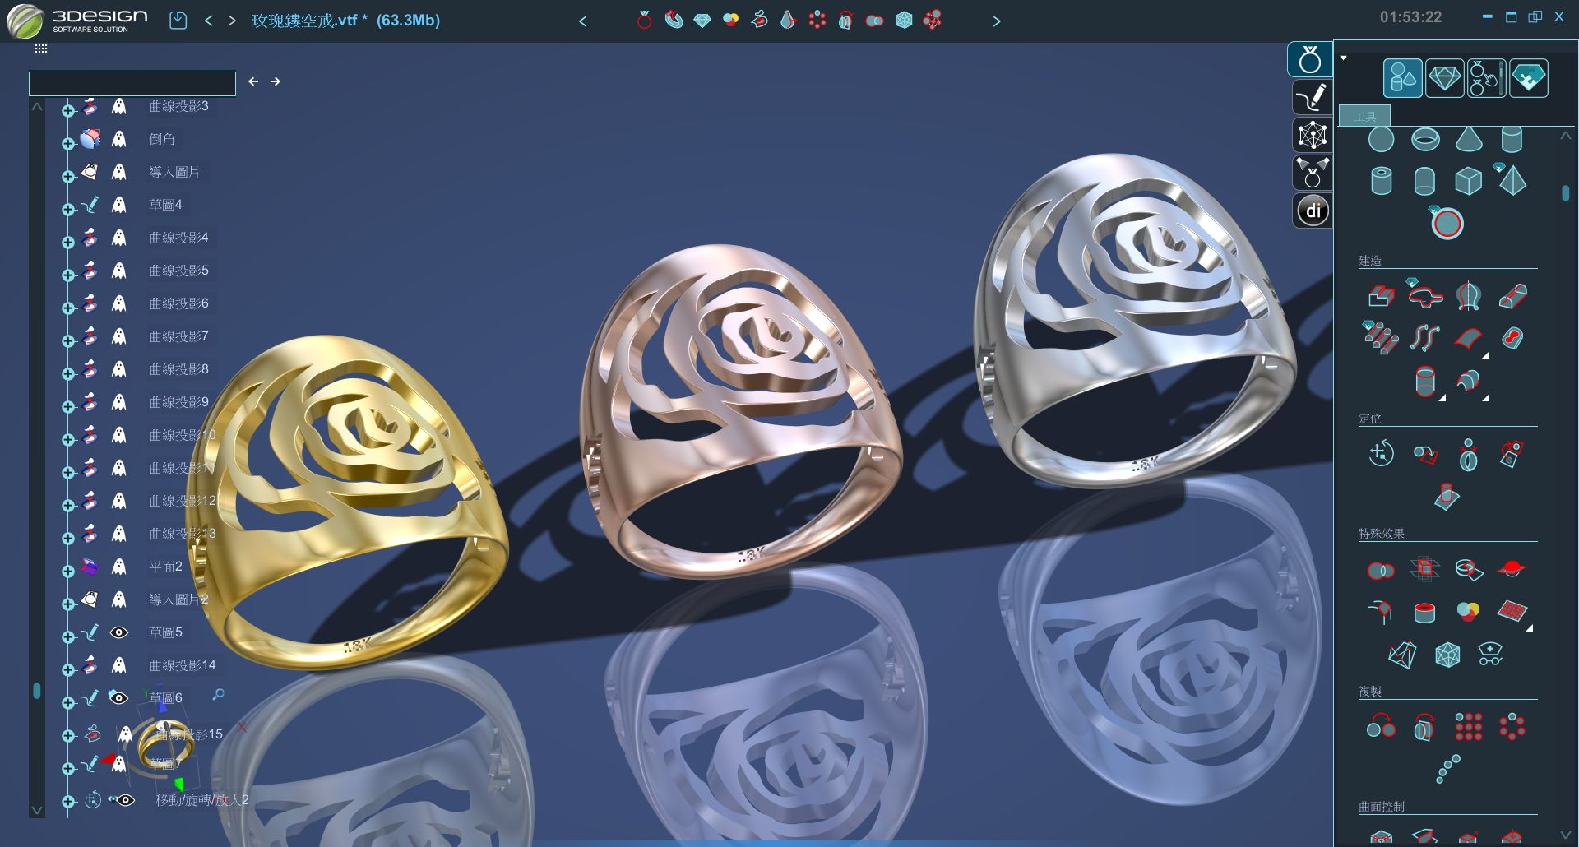Select the 工具 tab

click(1365, 117)
